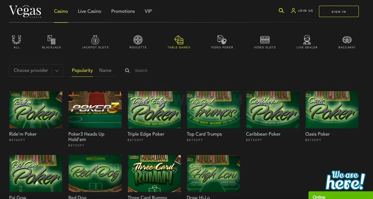Open the Oasis Poker thumbnail
Image resolution: width=373 pixels, height=199 pixels.
tap(332, 110)
